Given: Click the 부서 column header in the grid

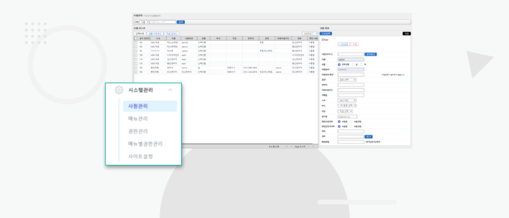Looking at the screenshot, I should (218, 38).
